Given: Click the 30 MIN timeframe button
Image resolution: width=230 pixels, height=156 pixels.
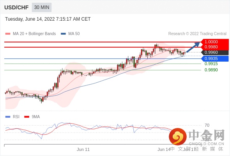Looking at the screenshot, I should [42, 7].
